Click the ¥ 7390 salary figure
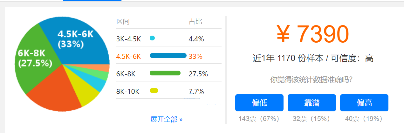Image resolution: width=404 pixels, height=133 pixels. click(x=313, y=34)
